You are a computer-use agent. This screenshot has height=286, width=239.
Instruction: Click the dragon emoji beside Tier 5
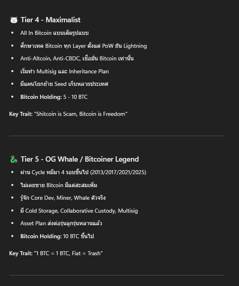pos(14,159)
